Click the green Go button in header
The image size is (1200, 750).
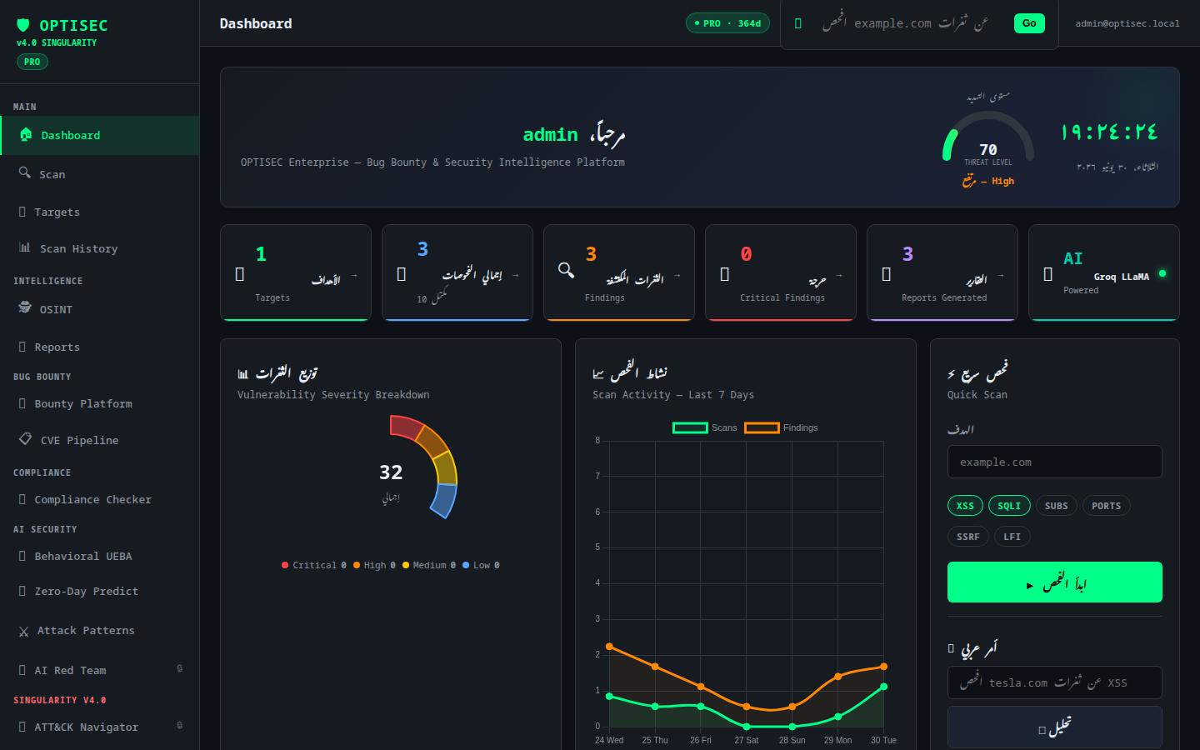tap(1029, 23)
